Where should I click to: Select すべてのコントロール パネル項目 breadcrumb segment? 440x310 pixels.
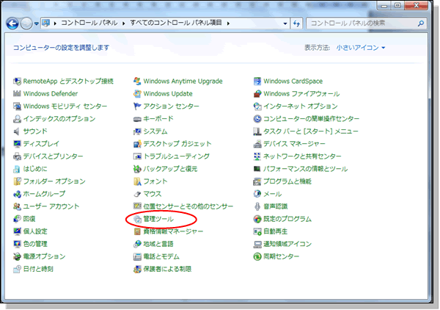[176, 23]
